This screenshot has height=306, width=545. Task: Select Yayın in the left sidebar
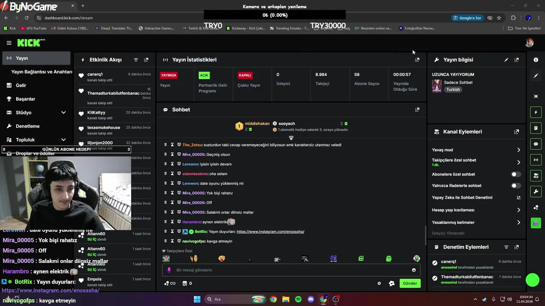point(36,58)
